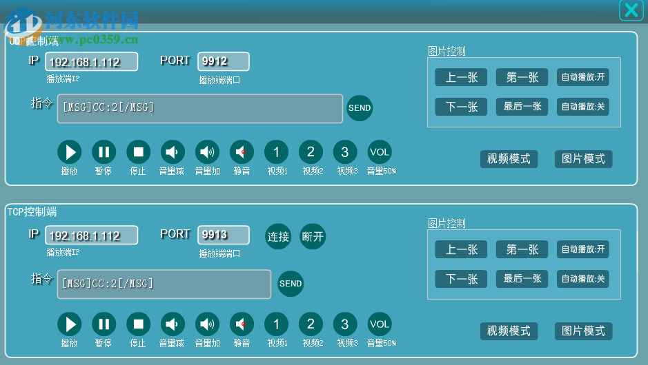
Task: Close the control window
Action: (x=631, y=10)
